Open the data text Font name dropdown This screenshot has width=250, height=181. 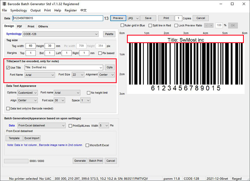point(67,93)
